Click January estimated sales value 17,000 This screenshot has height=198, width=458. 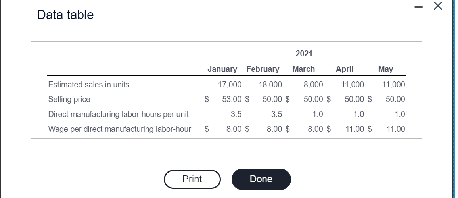pyautogui.click(x=230, y=85)
